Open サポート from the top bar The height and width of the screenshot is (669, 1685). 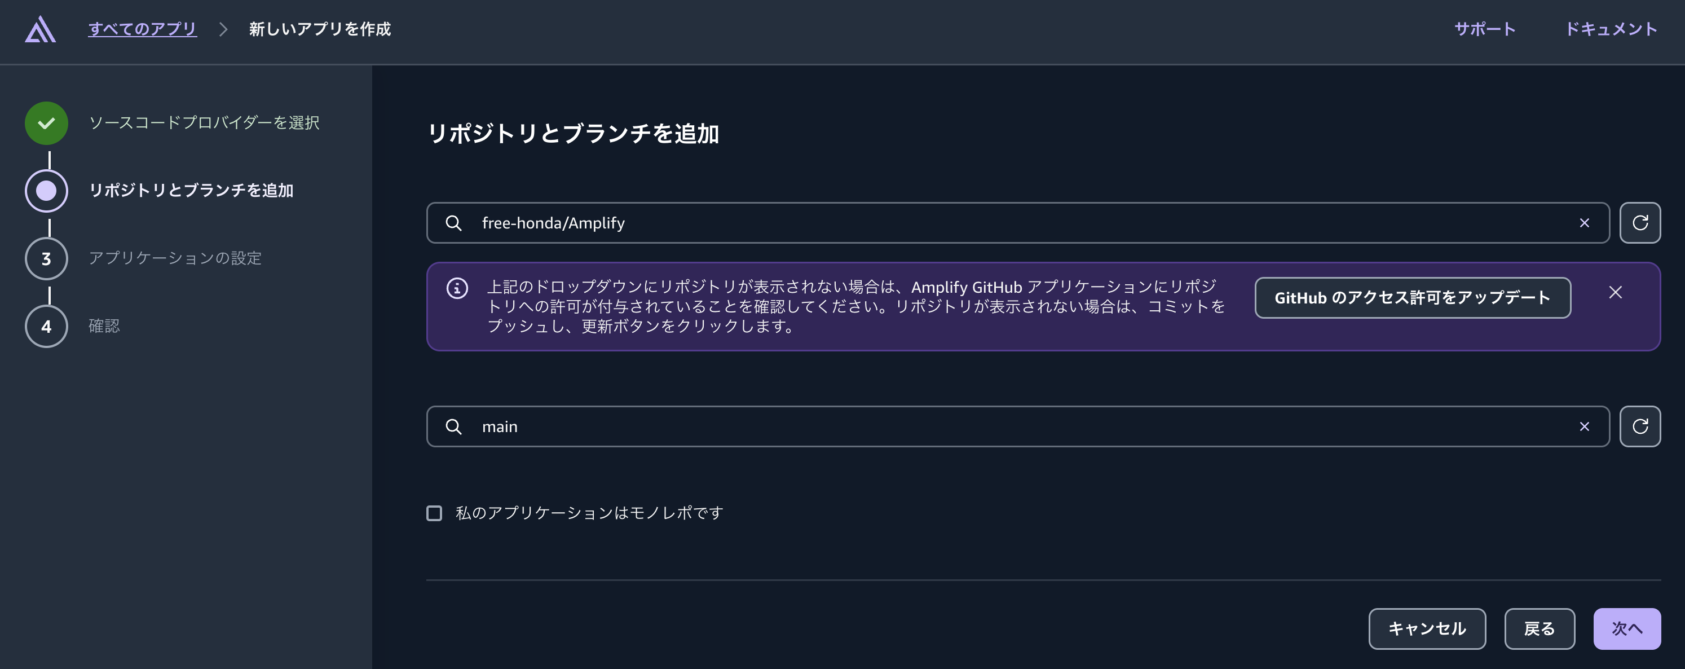click(1484, 28)
